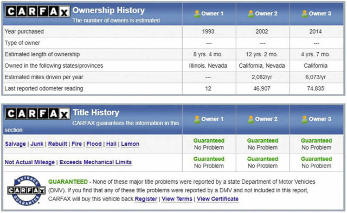The image size is (347, 213).
Task: Click the CARFAX Buyback Guarantee badge
Action: 27,190
